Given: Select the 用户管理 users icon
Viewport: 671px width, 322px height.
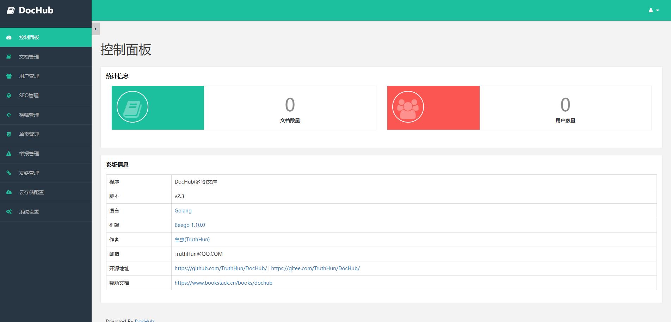Looking at the screenshot, I should (x=9, y=76).
